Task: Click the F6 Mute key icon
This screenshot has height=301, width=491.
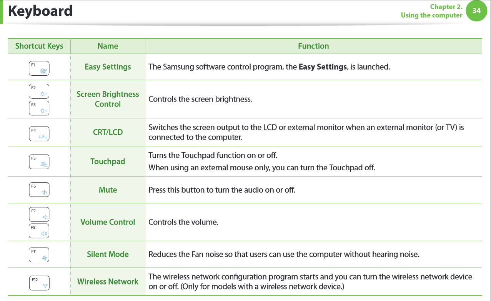Action: [x=39, y=190]
